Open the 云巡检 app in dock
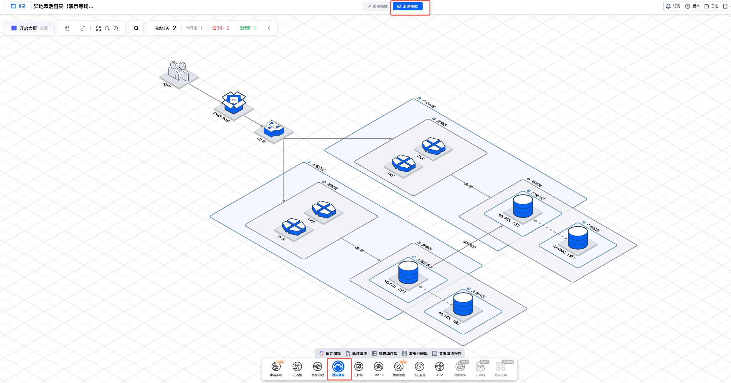Screen dimensions: 731x383 tap(297, 369)
